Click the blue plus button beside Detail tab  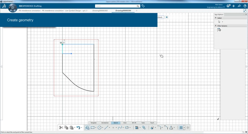(x=167, y=17)
